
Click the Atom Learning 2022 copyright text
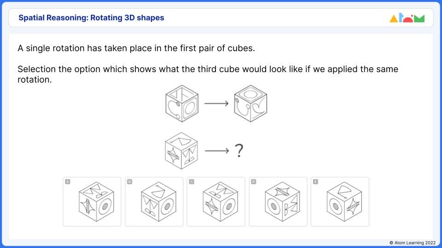[x=413, y=242]
